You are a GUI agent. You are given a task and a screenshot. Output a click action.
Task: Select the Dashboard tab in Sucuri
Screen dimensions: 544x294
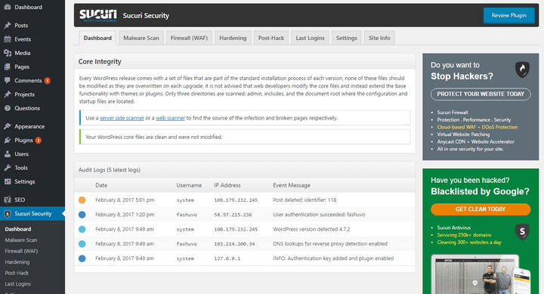(x=97, y=38)
